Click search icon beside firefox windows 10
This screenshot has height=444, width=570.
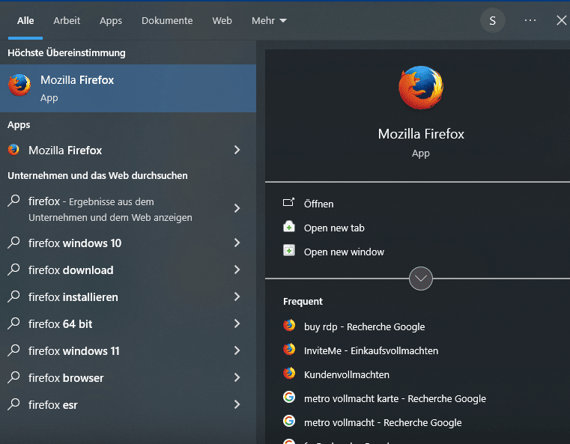(13, 243)
